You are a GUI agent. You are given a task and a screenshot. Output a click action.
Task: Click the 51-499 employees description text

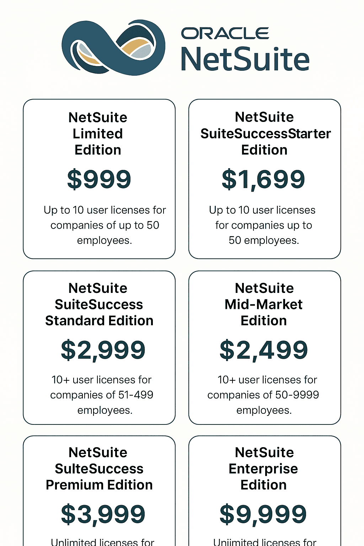102,395
